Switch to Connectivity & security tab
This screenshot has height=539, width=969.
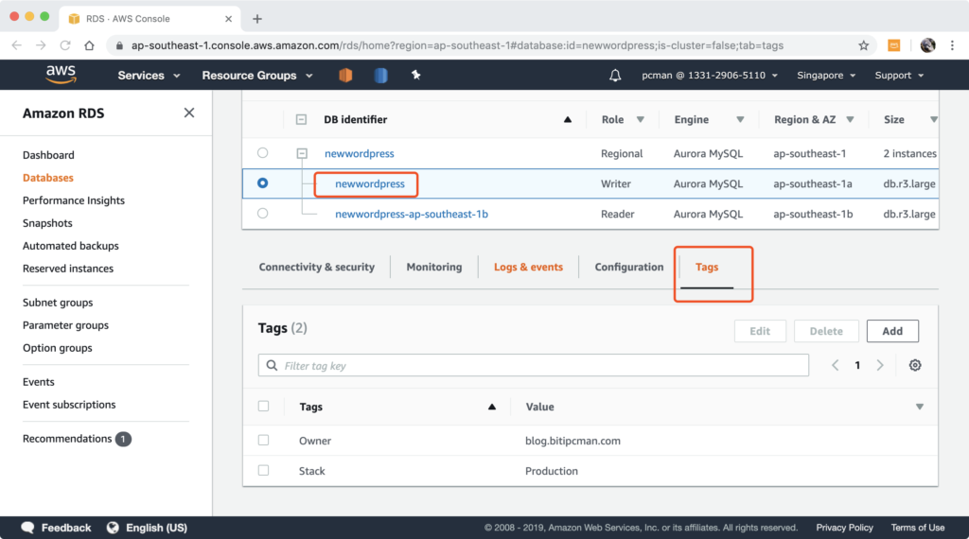click(316, 267)
